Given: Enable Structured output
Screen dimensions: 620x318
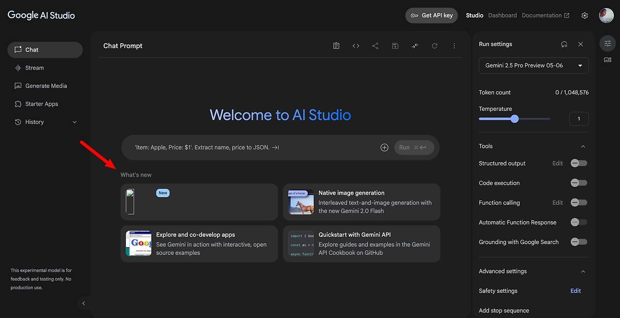Looking at the screenshot, I should pos(578,163).
